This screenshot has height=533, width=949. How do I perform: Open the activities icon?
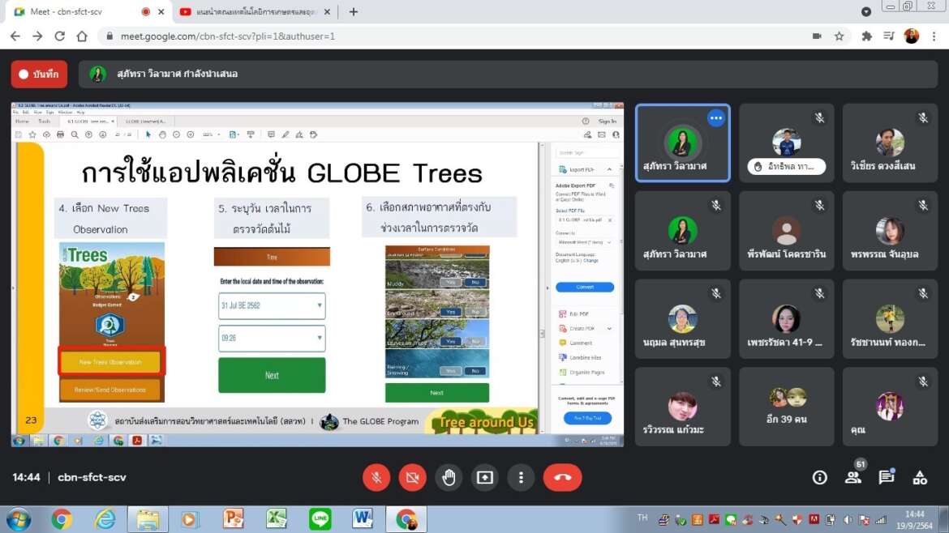920,477
